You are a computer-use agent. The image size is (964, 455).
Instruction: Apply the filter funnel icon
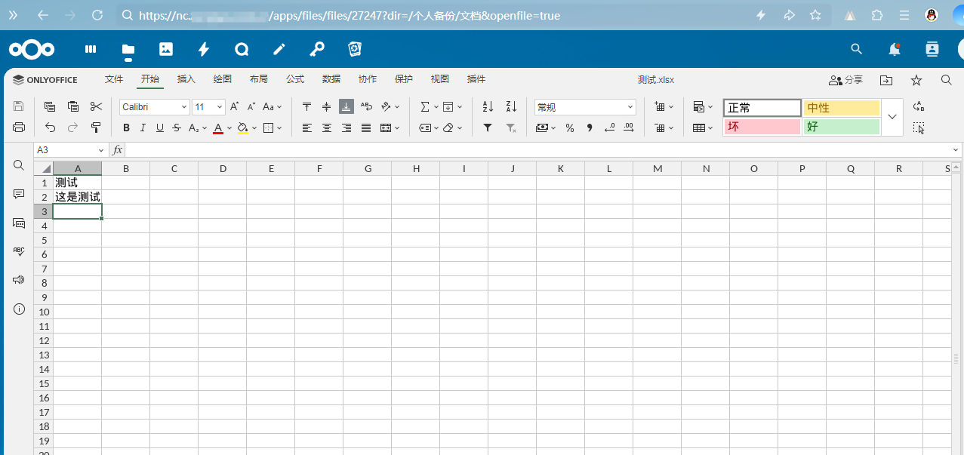488,128
